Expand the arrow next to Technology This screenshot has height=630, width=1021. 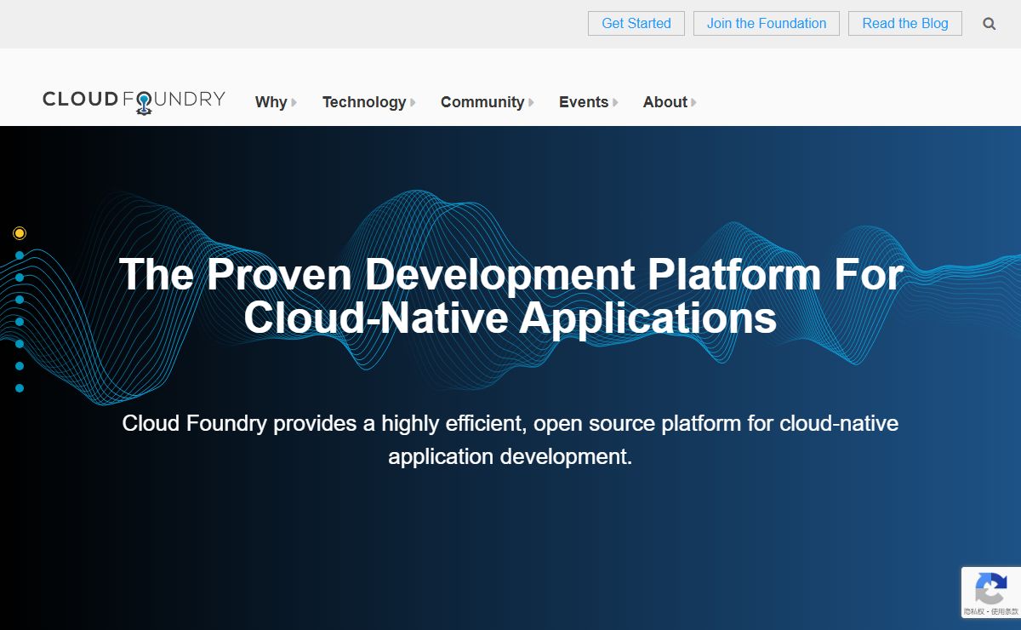pyautogui.click(x=413, y=102)
